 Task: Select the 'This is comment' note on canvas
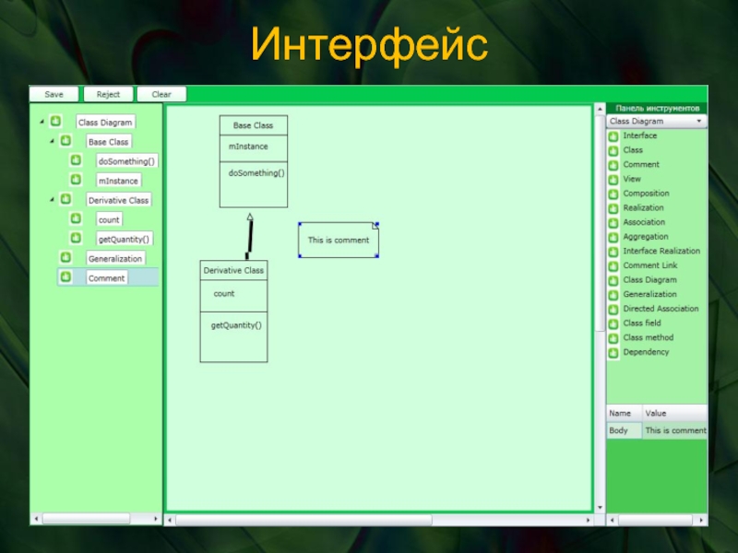(339, 240)
